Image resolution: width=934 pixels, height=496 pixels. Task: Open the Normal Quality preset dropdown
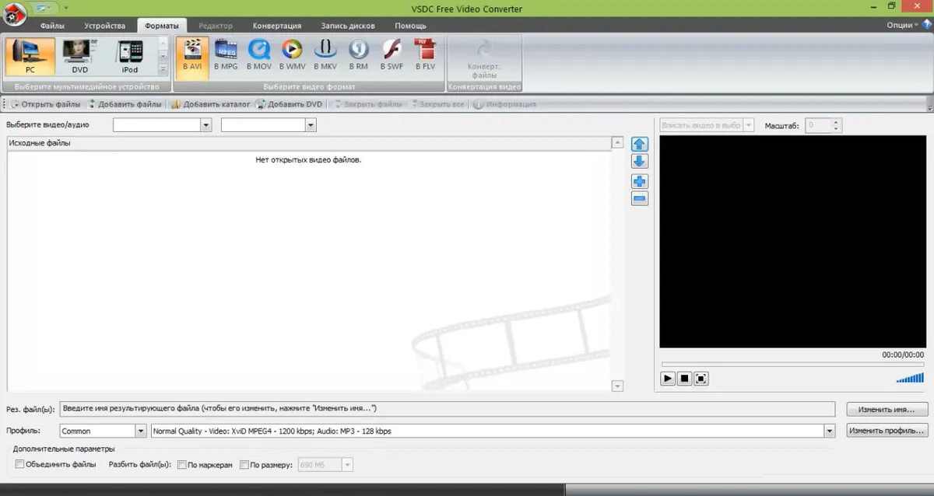[x=829, y=431]
